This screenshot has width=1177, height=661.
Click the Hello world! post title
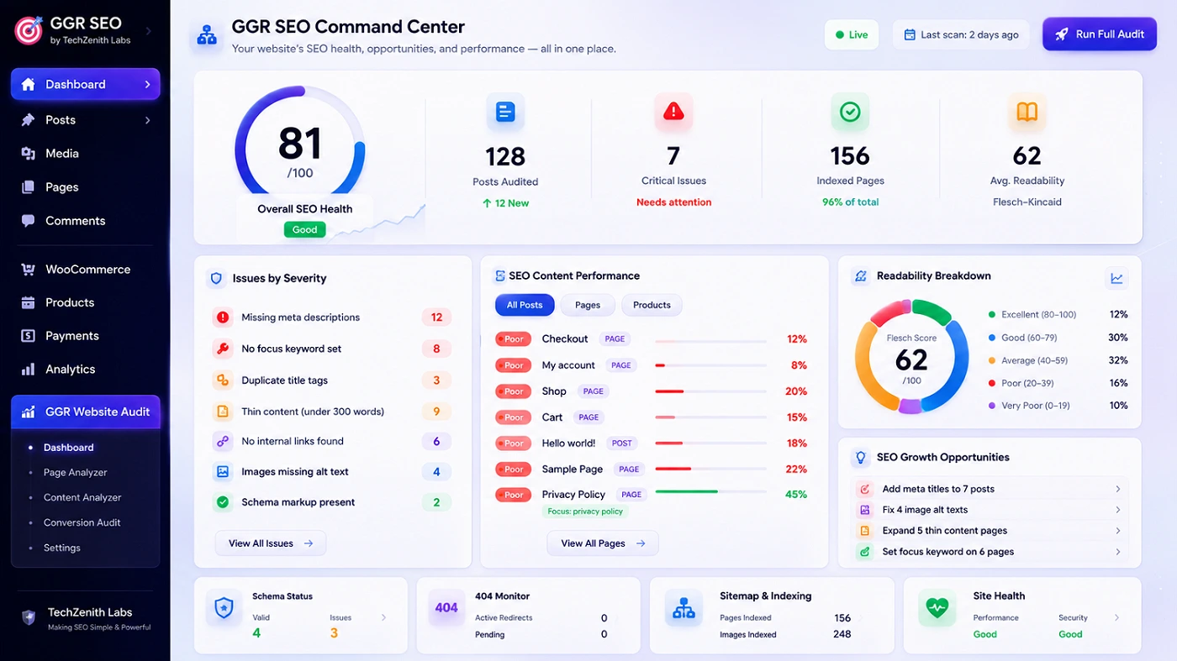point(568,443)
